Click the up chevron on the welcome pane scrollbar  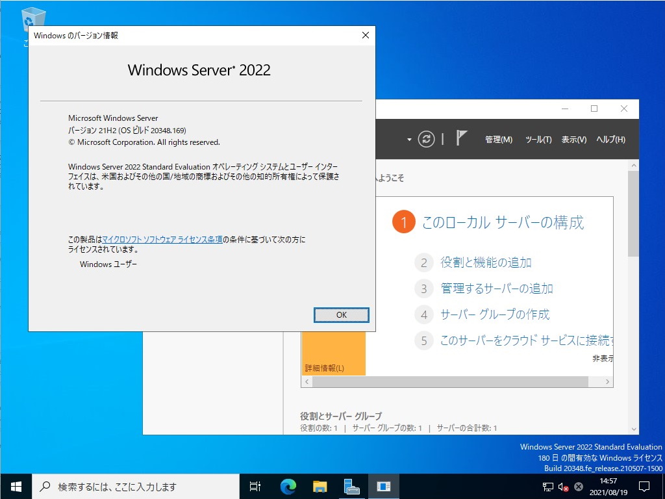(634, 164)
